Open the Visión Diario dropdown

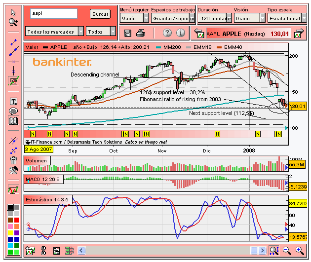249,18
